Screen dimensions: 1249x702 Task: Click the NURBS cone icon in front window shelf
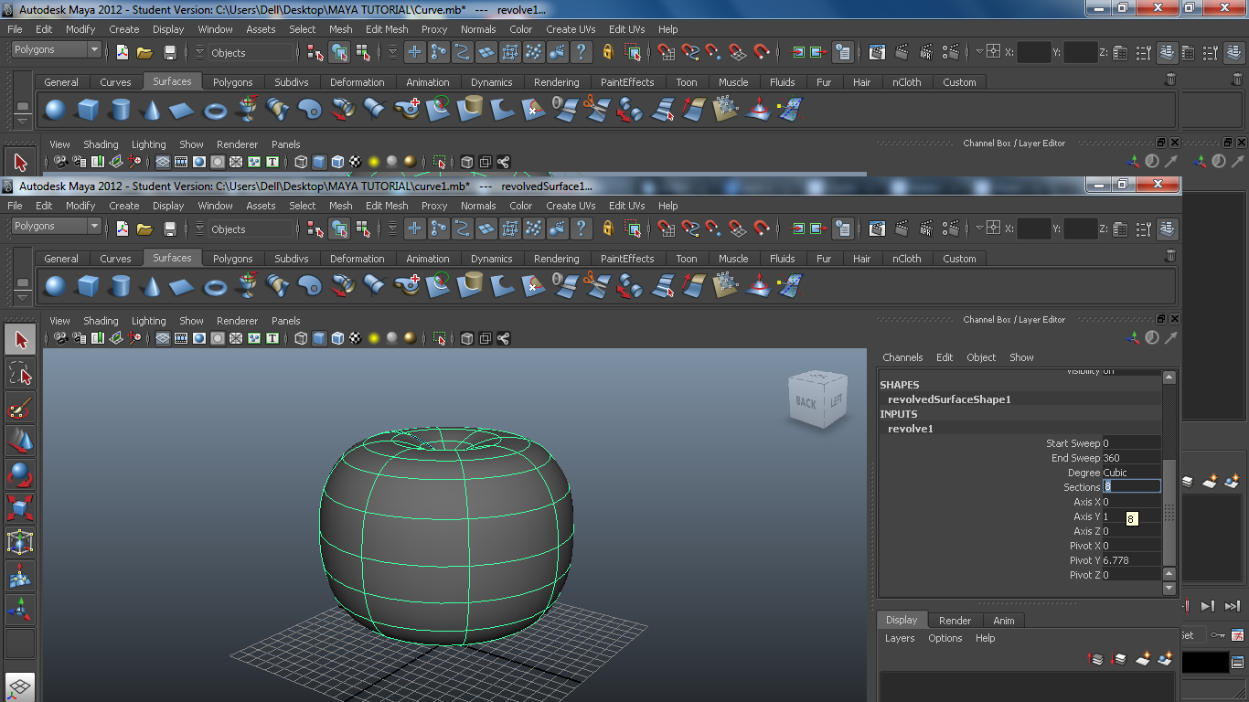pos(151,287)
